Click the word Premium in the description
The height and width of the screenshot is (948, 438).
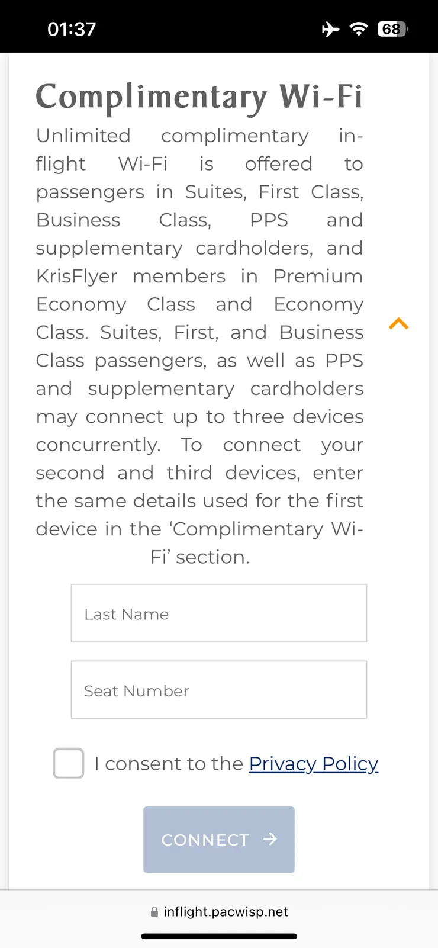pyautogui.click(x=318, y=276)
